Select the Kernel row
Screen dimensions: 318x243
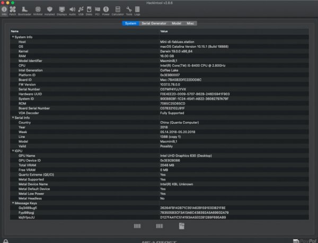[160, 51]
